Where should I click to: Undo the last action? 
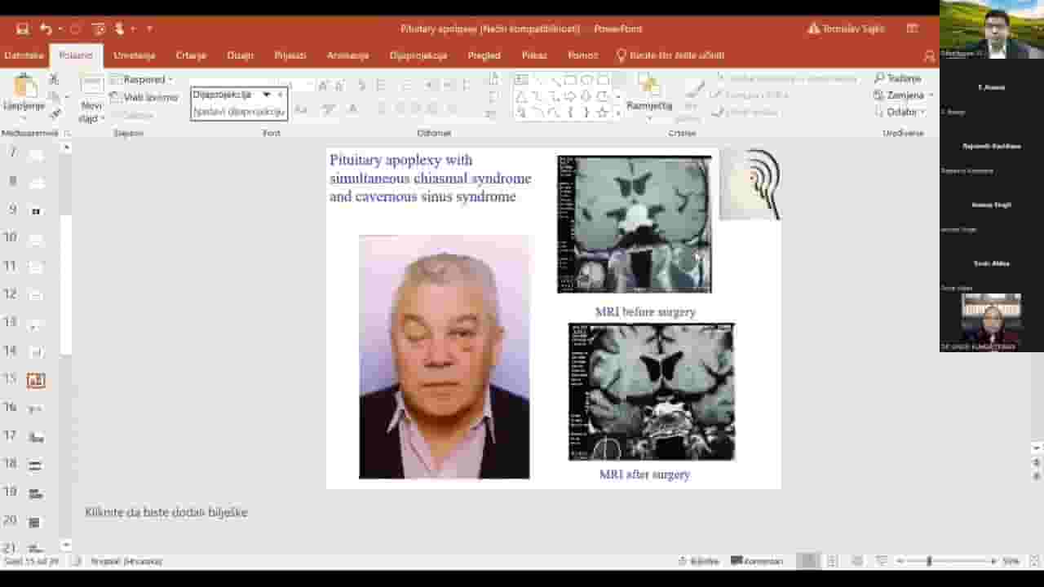(x=46, y=29)
